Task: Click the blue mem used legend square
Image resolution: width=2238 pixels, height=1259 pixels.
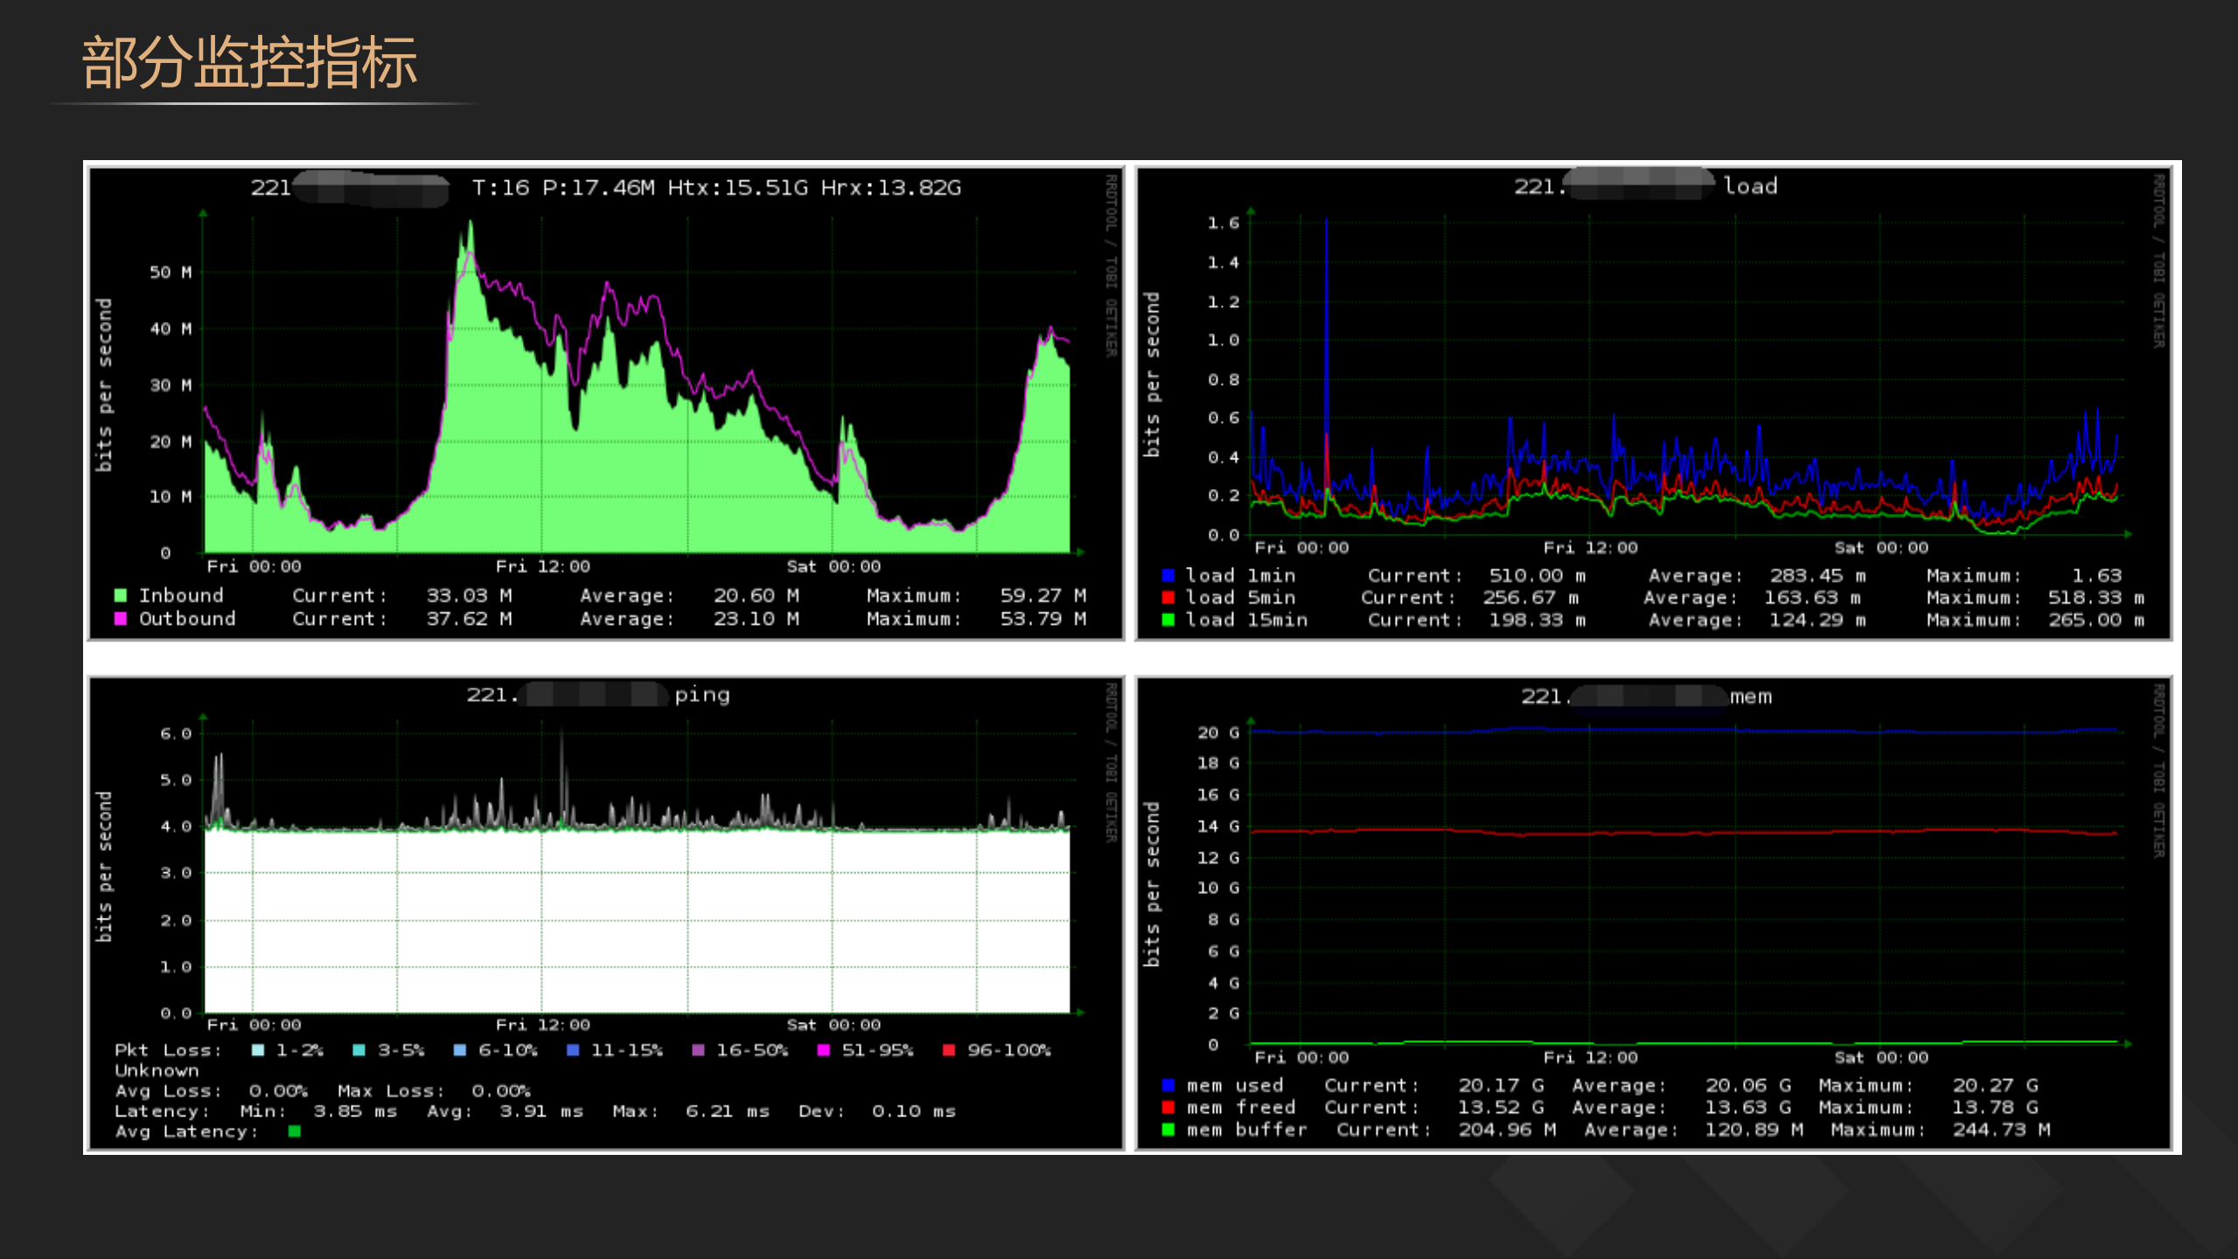Action: pyautogui.click(x=1168, y=1085)
